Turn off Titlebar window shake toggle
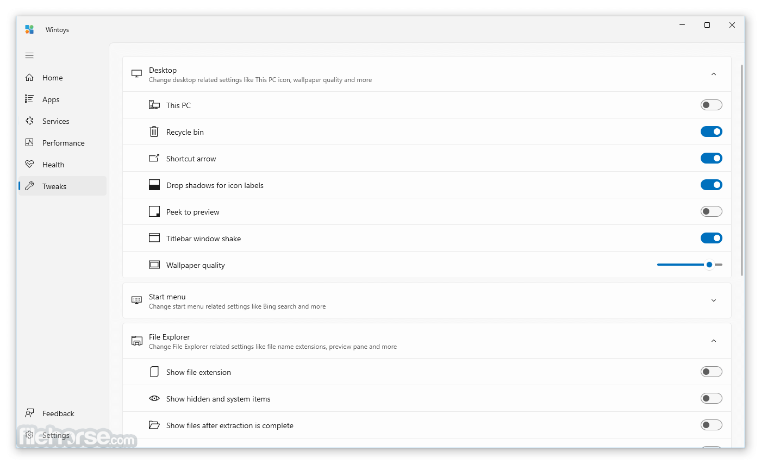 (x=711, y=238)
